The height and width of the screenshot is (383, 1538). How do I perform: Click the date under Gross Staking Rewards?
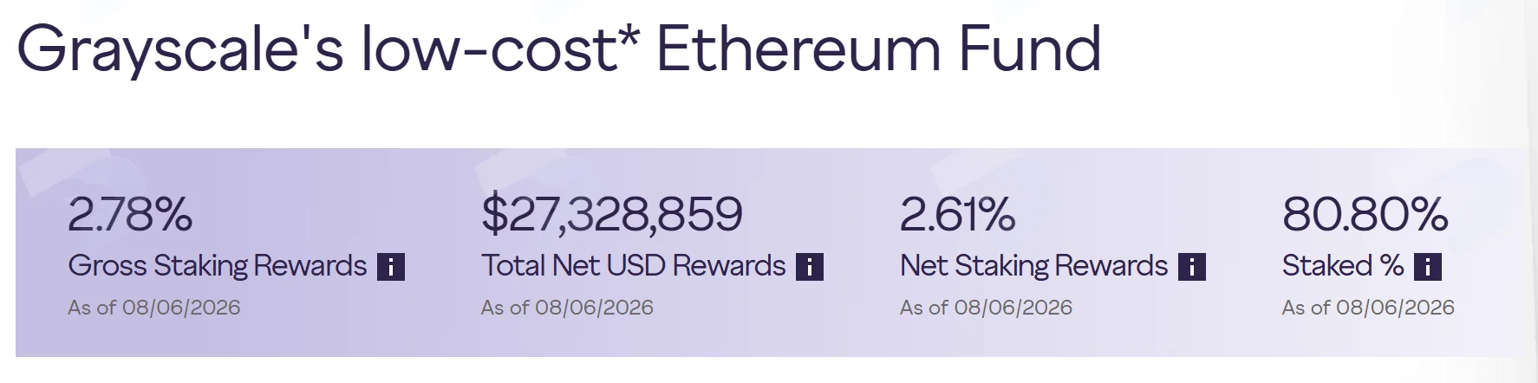click(x=154, y=308)
